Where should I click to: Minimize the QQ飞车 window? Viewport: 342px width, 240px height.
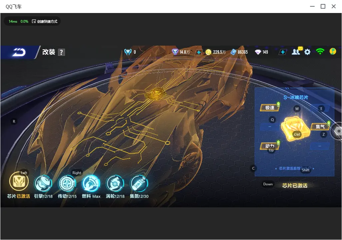click(312, 6)
